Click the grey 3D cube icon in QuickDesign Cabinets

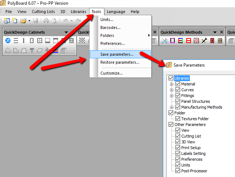[x=64, y=50]
